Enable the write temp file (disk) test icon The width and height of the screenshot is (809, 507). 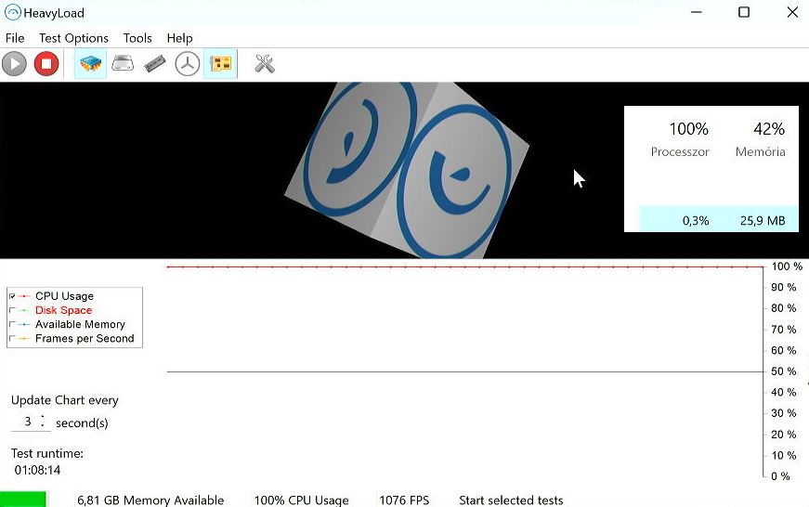tap(123, 64)
